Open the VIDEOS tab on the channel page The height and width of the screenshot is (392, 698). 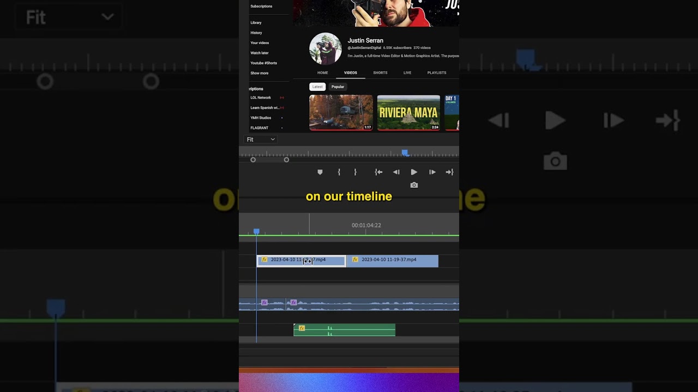[351, 72]
